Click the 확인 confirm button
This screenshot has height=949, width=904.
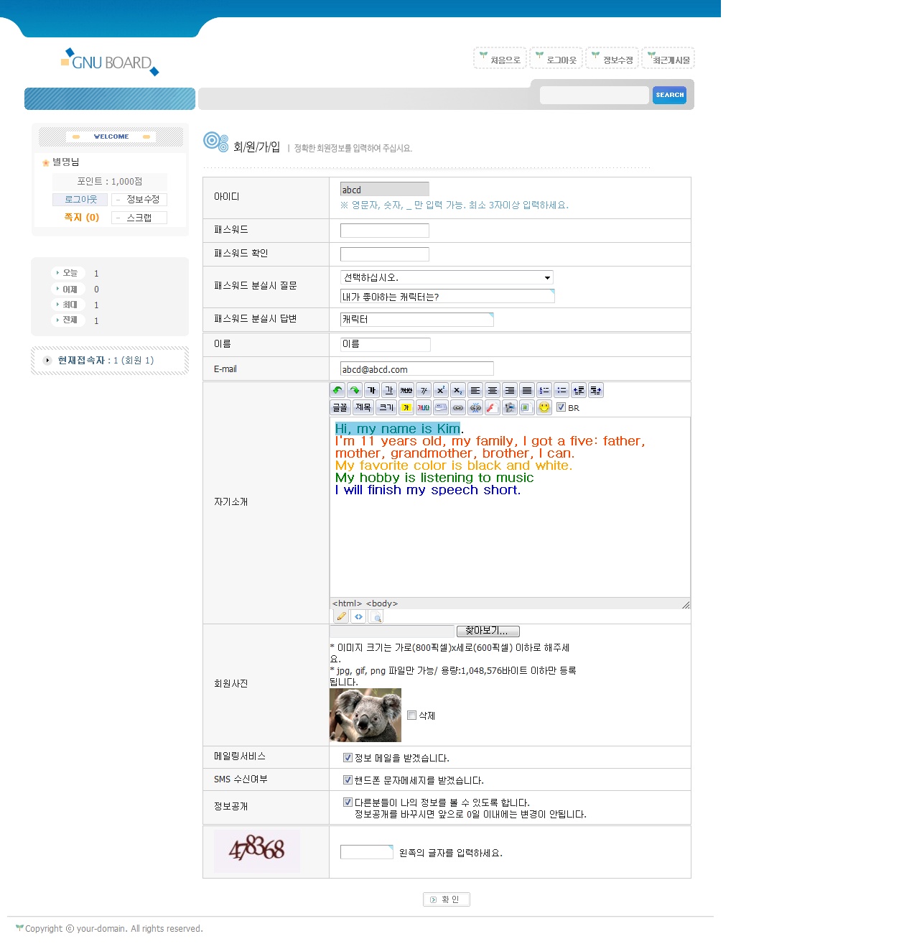446,899
